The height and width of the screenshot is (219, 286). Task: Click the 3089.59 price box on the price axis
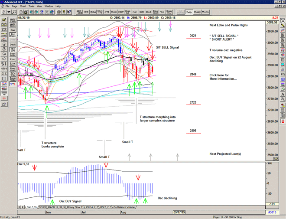click(271, 22)
